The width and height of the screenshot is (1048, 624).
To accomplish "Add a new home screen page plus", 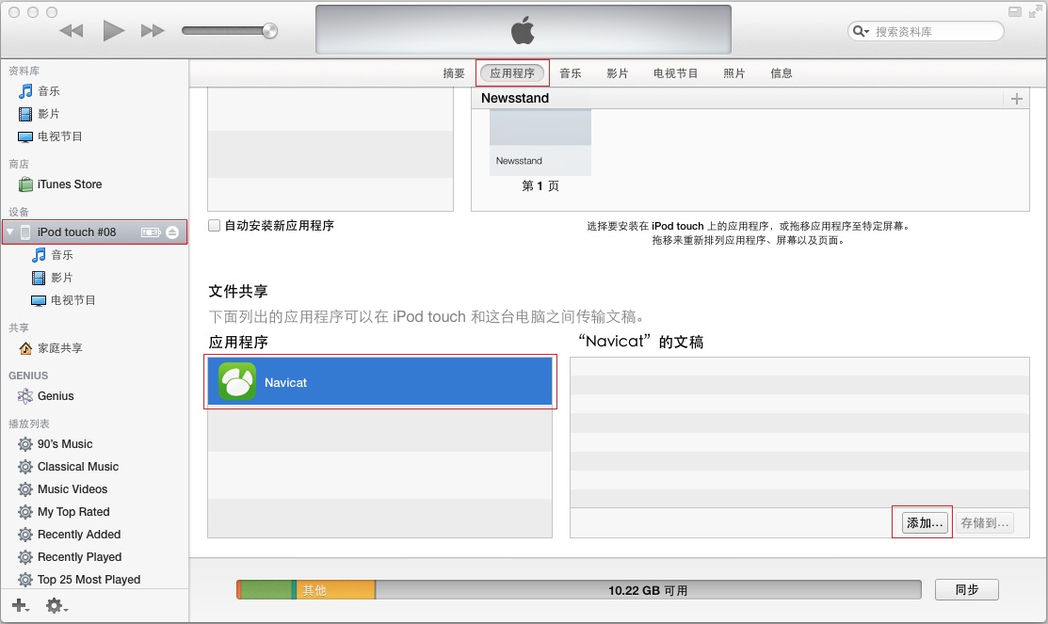I will pos(1017,99).
